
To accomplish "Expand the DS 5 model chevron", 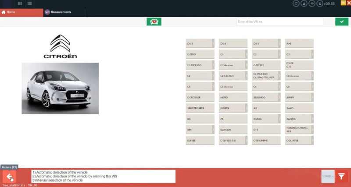I will 279,43.
